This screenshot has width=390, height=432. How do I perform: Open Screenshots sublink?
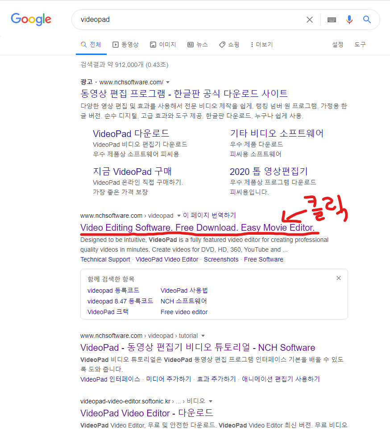pos(221,260)
